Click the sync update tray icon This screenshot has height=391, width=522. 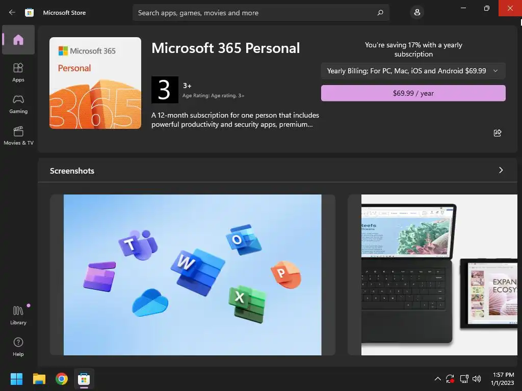pyautogui.click(x=450, y=379)
